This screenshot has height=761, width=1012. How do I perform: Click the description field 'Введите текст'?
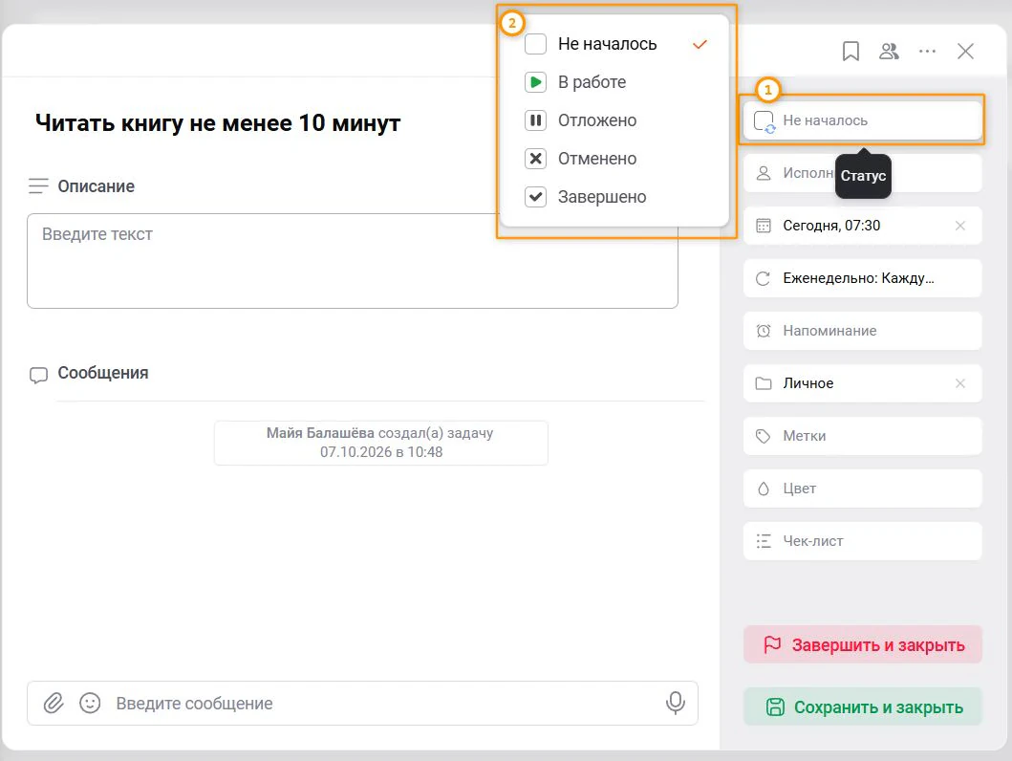click(x=353, y=261)
